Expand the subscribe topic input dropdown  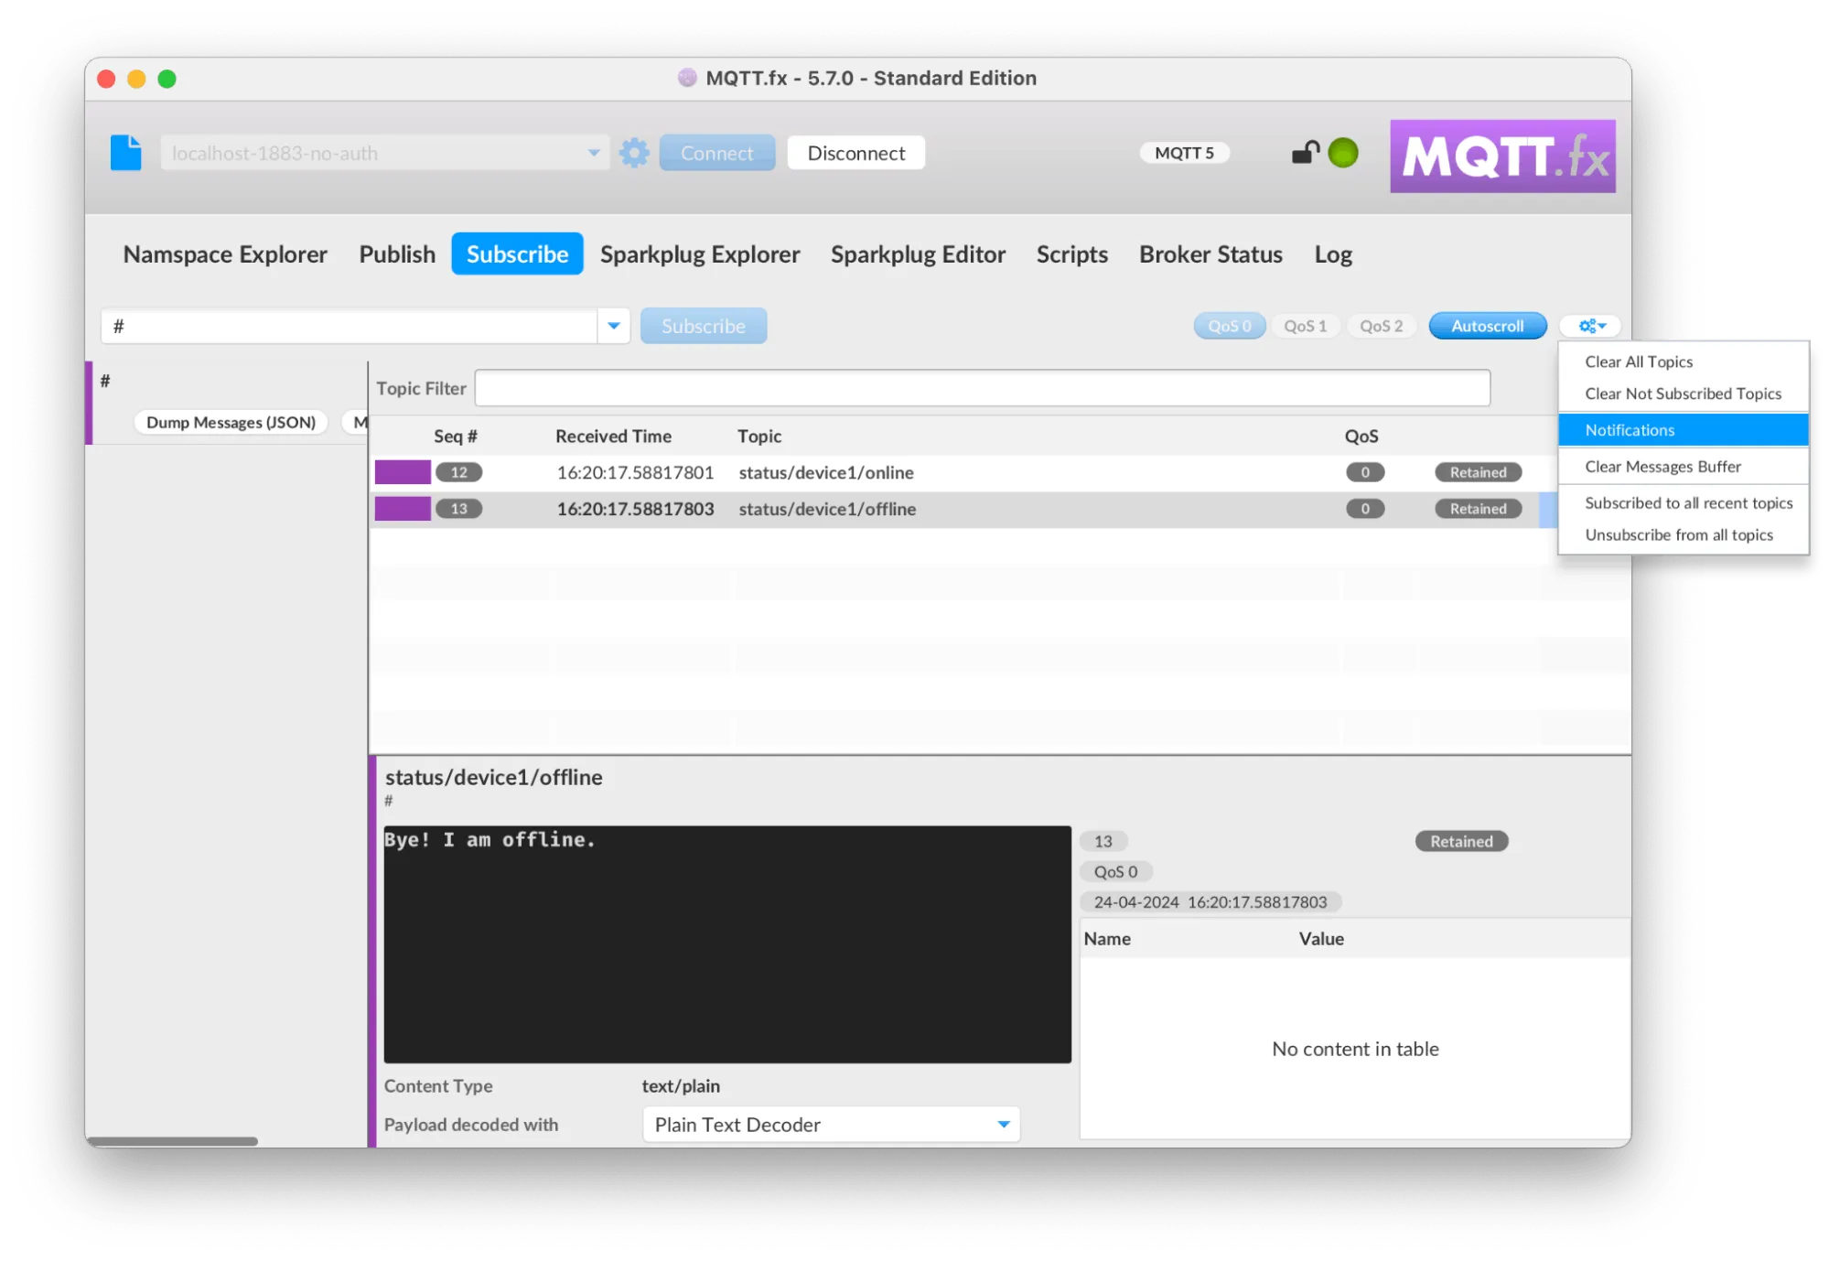pyautogui.click(x=613, y=326)
